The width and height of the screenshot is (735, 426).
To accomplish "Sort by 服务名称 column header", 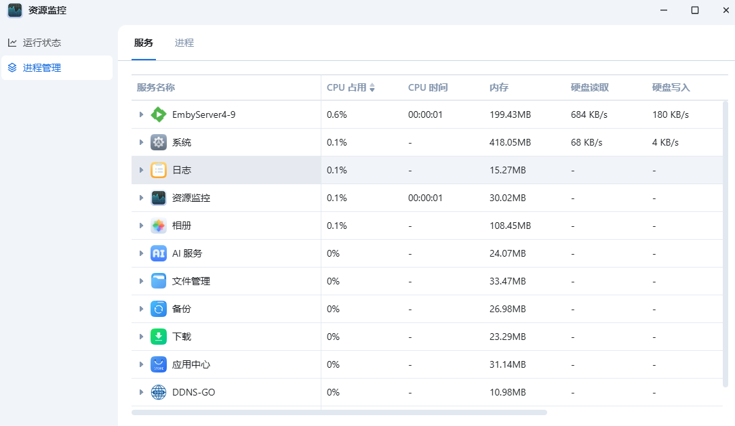I will click(156, 87).
